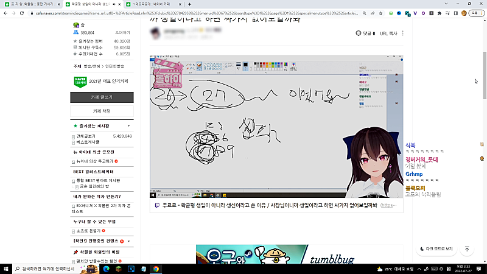Open the weather widget on taskbar

(x=395, y=269)
